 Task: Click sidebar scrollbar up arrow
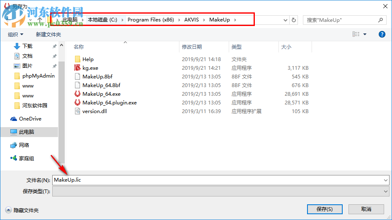[61, 45]
